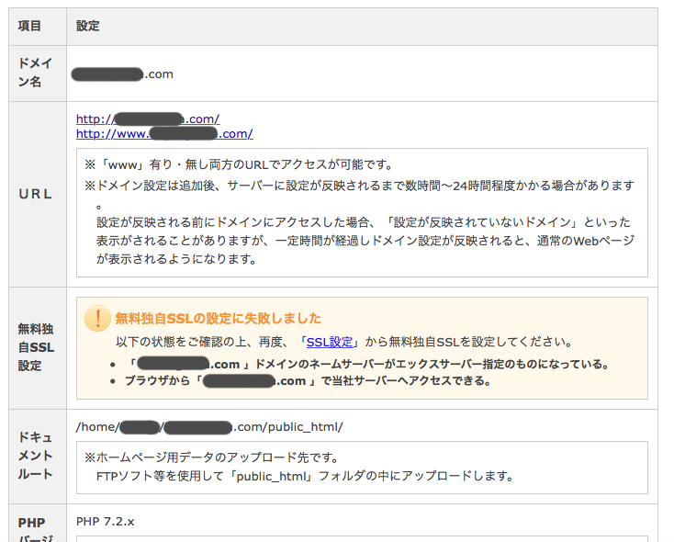The image size is (674, 542).
Task: Click the domain name value ending in .com
Action: tap(125, 73)
